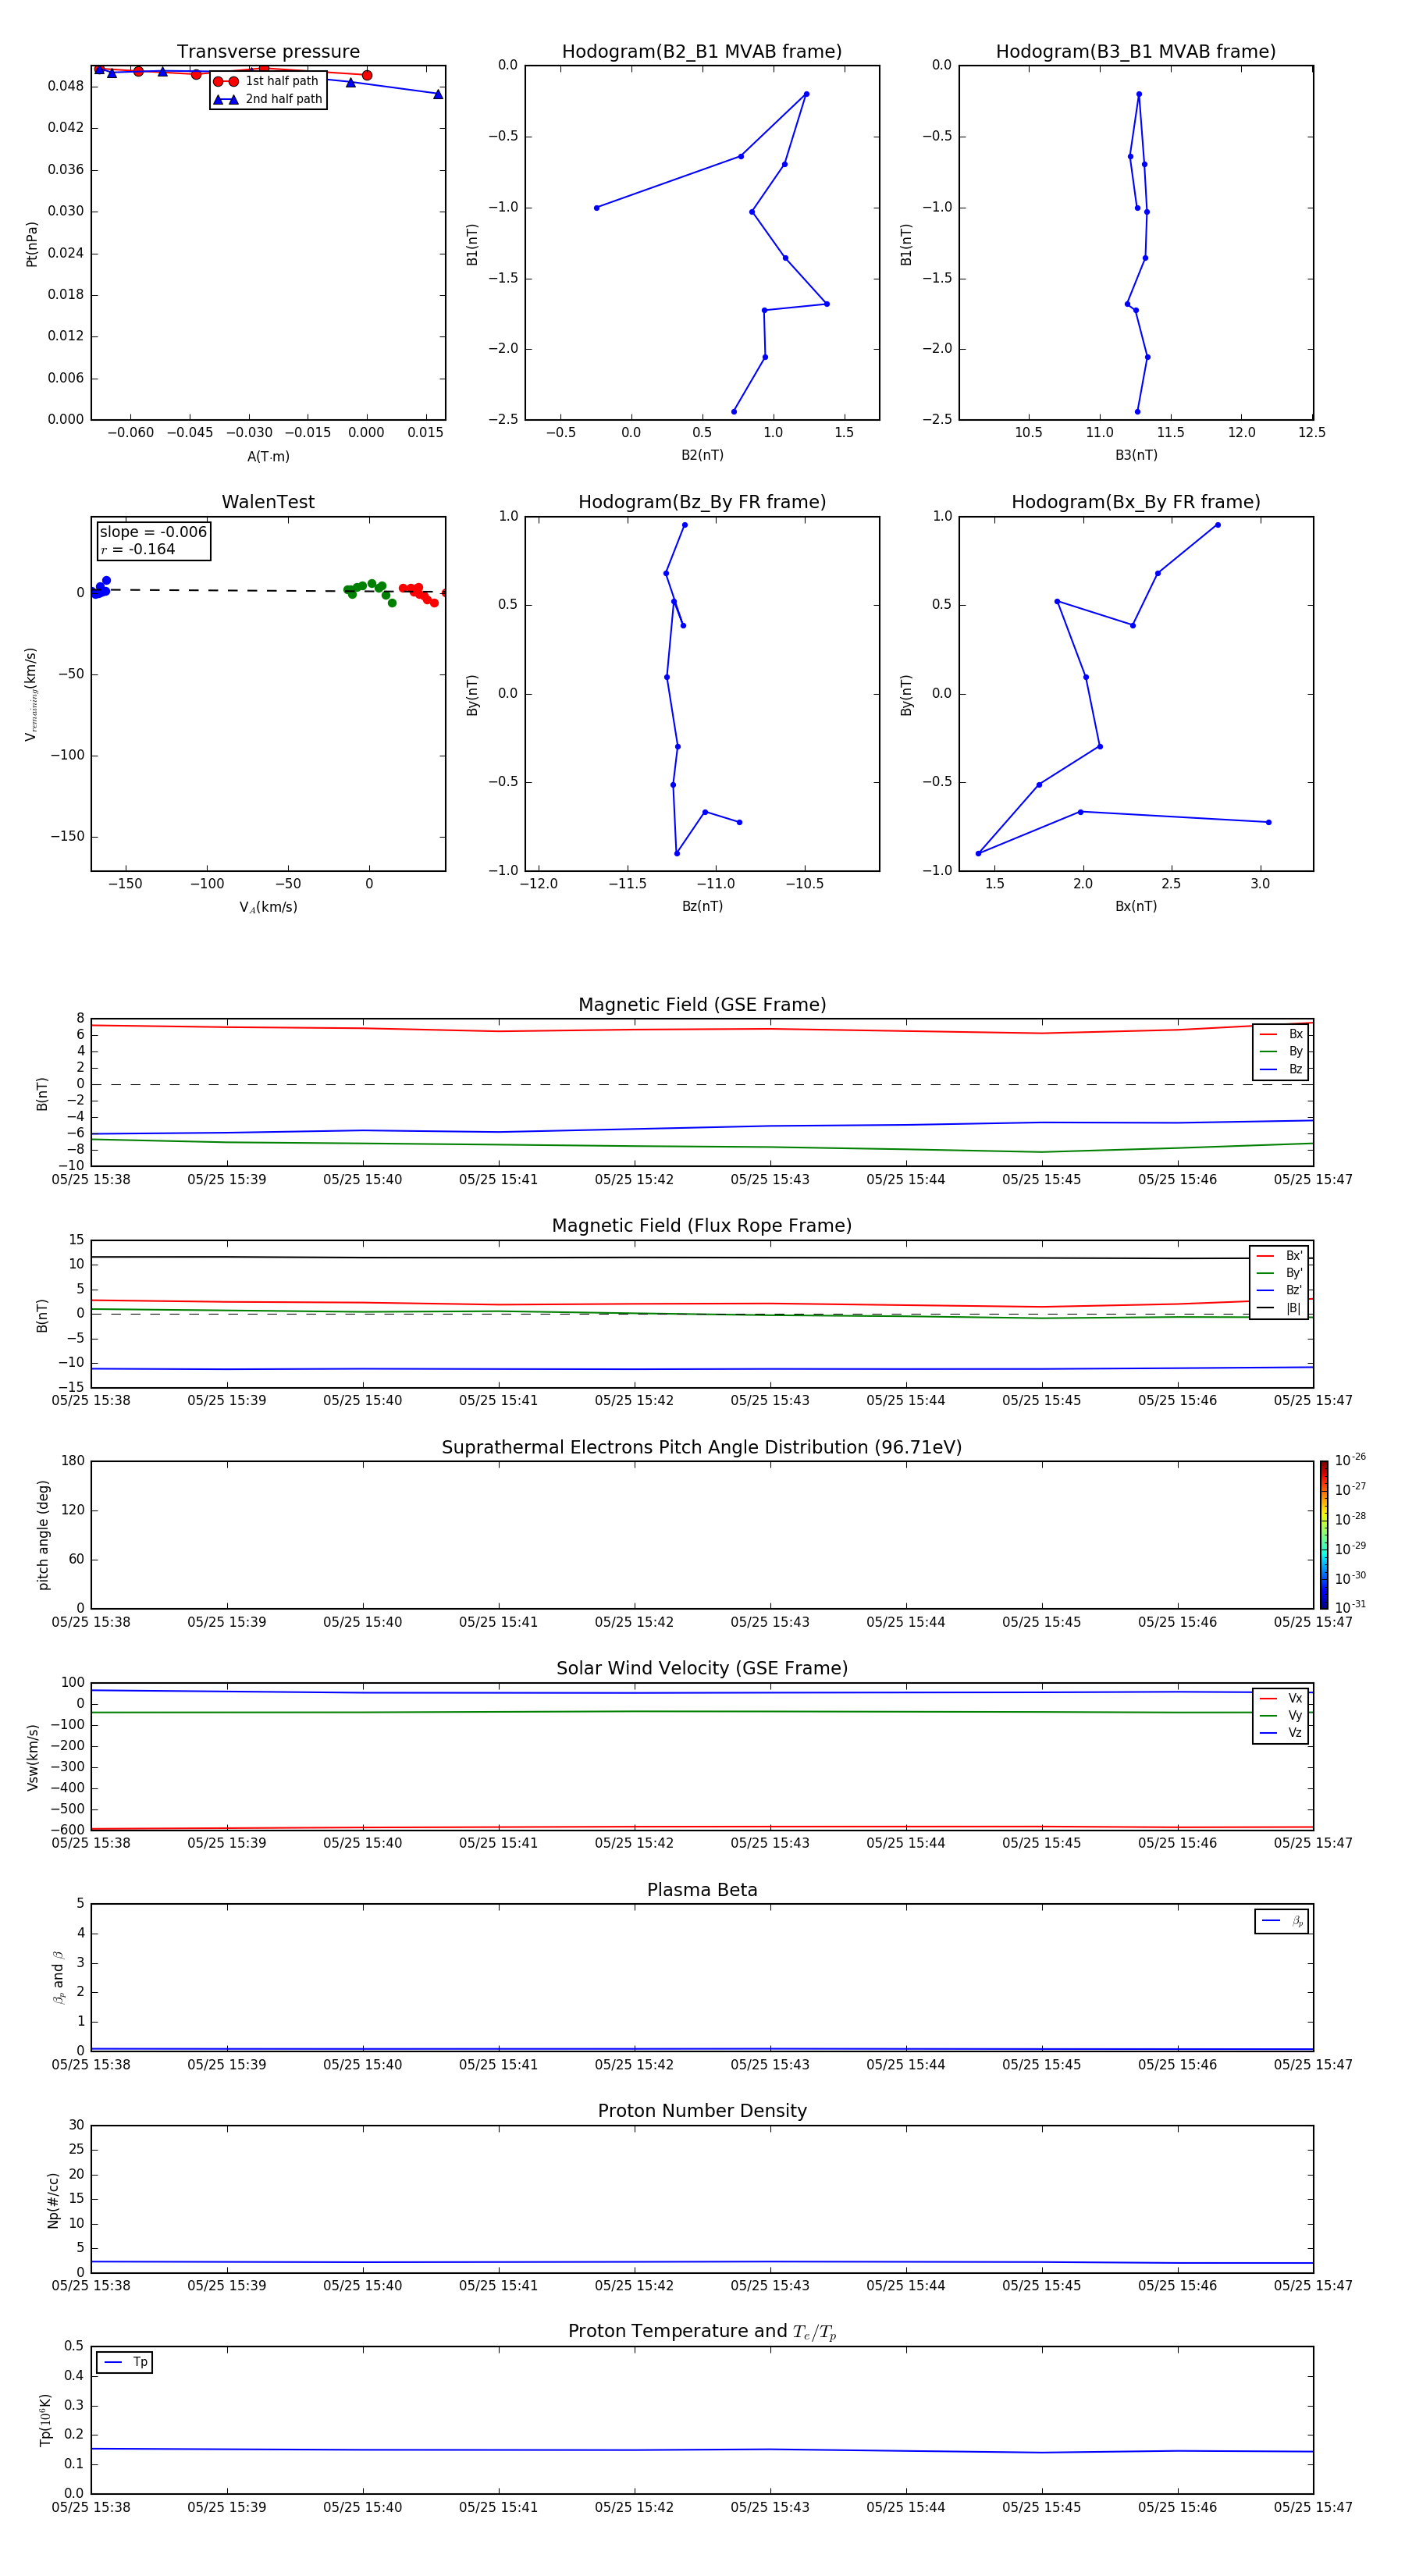Click the 'V_A(km/s)' x-axis label
The height and width of the screenshot is (2576, 1405).
268,907
